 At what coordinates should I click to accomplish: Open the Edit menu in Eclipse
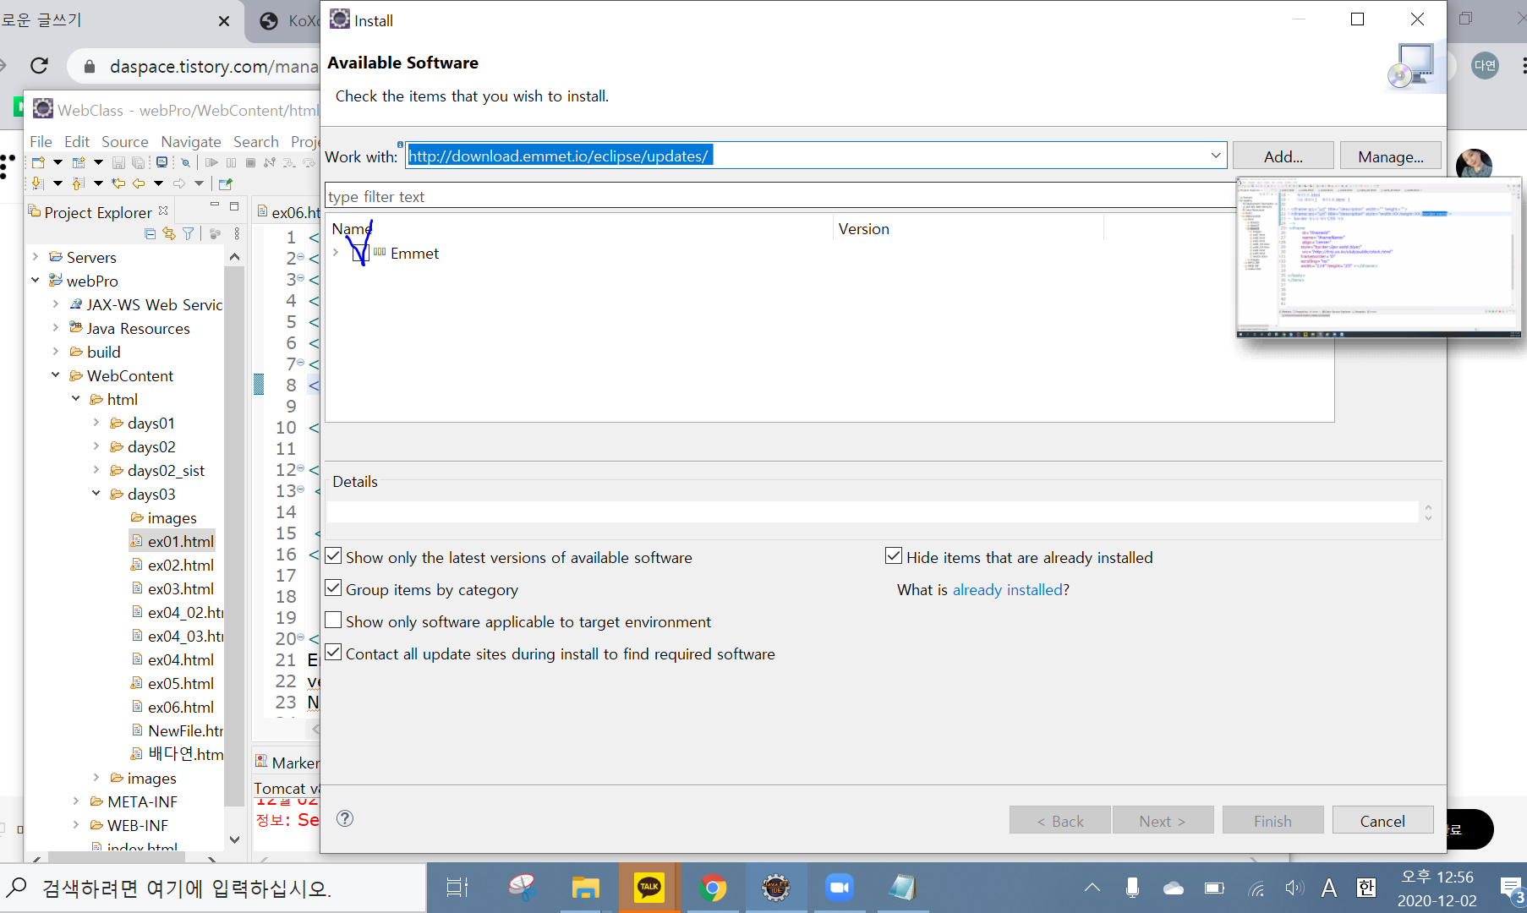point(77,141)
